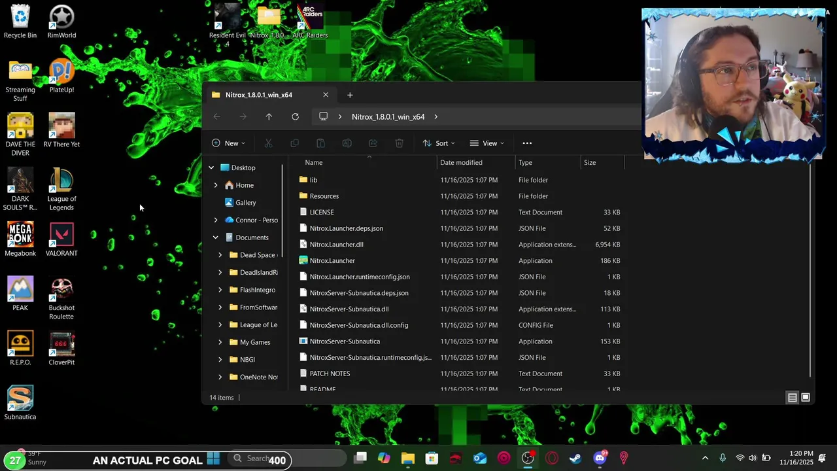
Task: Click the Delete trash icon in toolbar
Action: 399,143
